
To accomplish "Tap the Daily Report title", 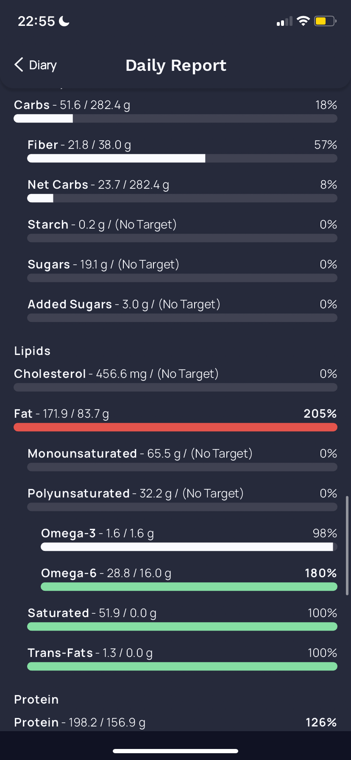I will (176, 65).
